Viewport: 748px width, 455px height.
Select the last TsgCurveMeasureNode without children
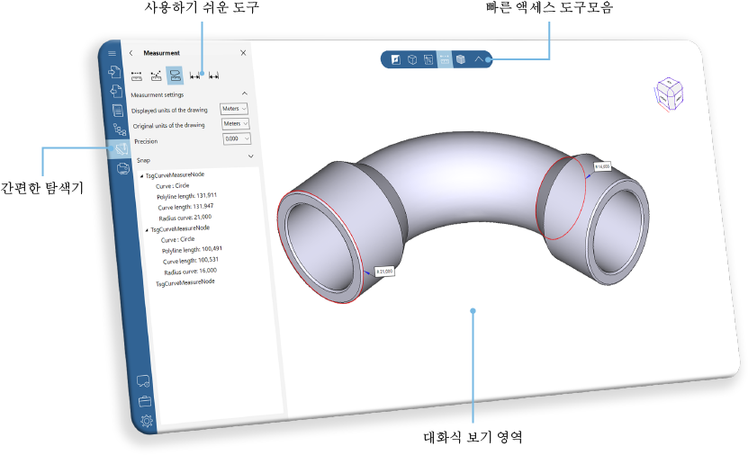185,282
